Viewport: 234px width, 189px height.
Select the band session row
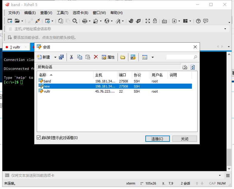click(115, 81)
